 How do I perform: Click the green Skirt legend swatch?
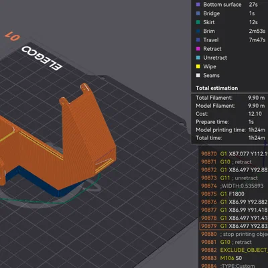coord(198,22)
